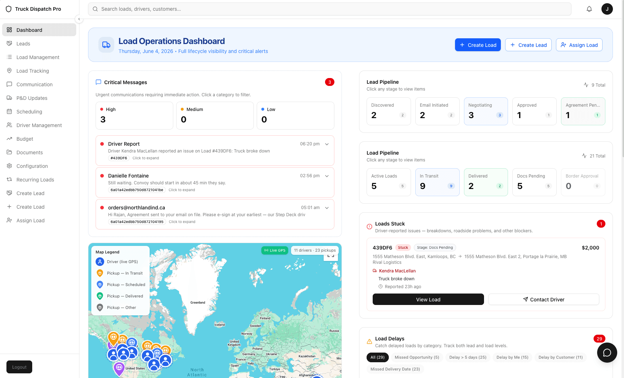Click the user avatar J icon
Screen dimensions: 624x378
tap(607, 9)
